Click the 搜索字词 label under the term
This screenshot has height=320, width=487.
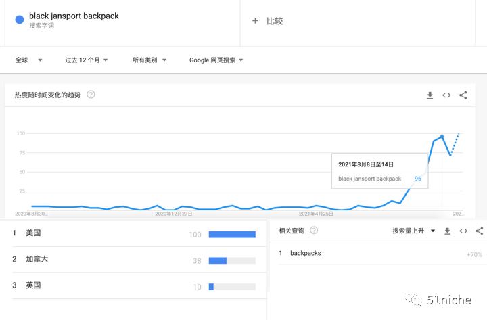(42, 26)
